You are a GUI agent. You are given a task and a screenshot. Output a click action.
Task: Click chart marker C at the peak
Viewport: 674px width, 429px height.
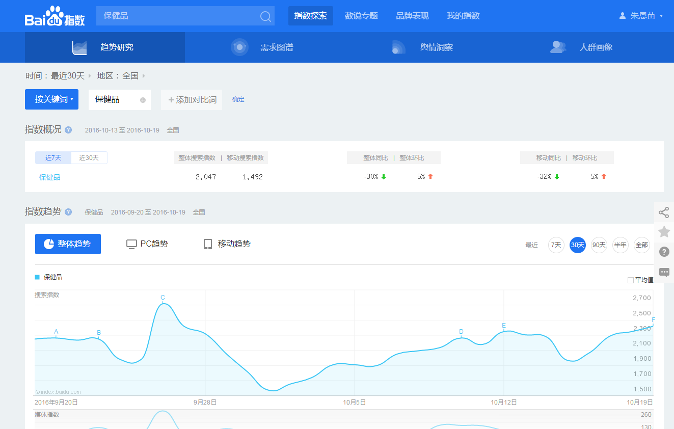(x=163, y=298)
